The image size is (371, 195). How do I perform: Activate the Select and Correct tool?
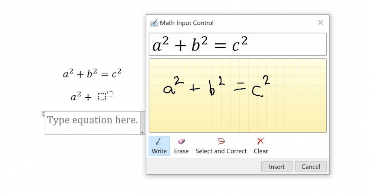[221, 145]
